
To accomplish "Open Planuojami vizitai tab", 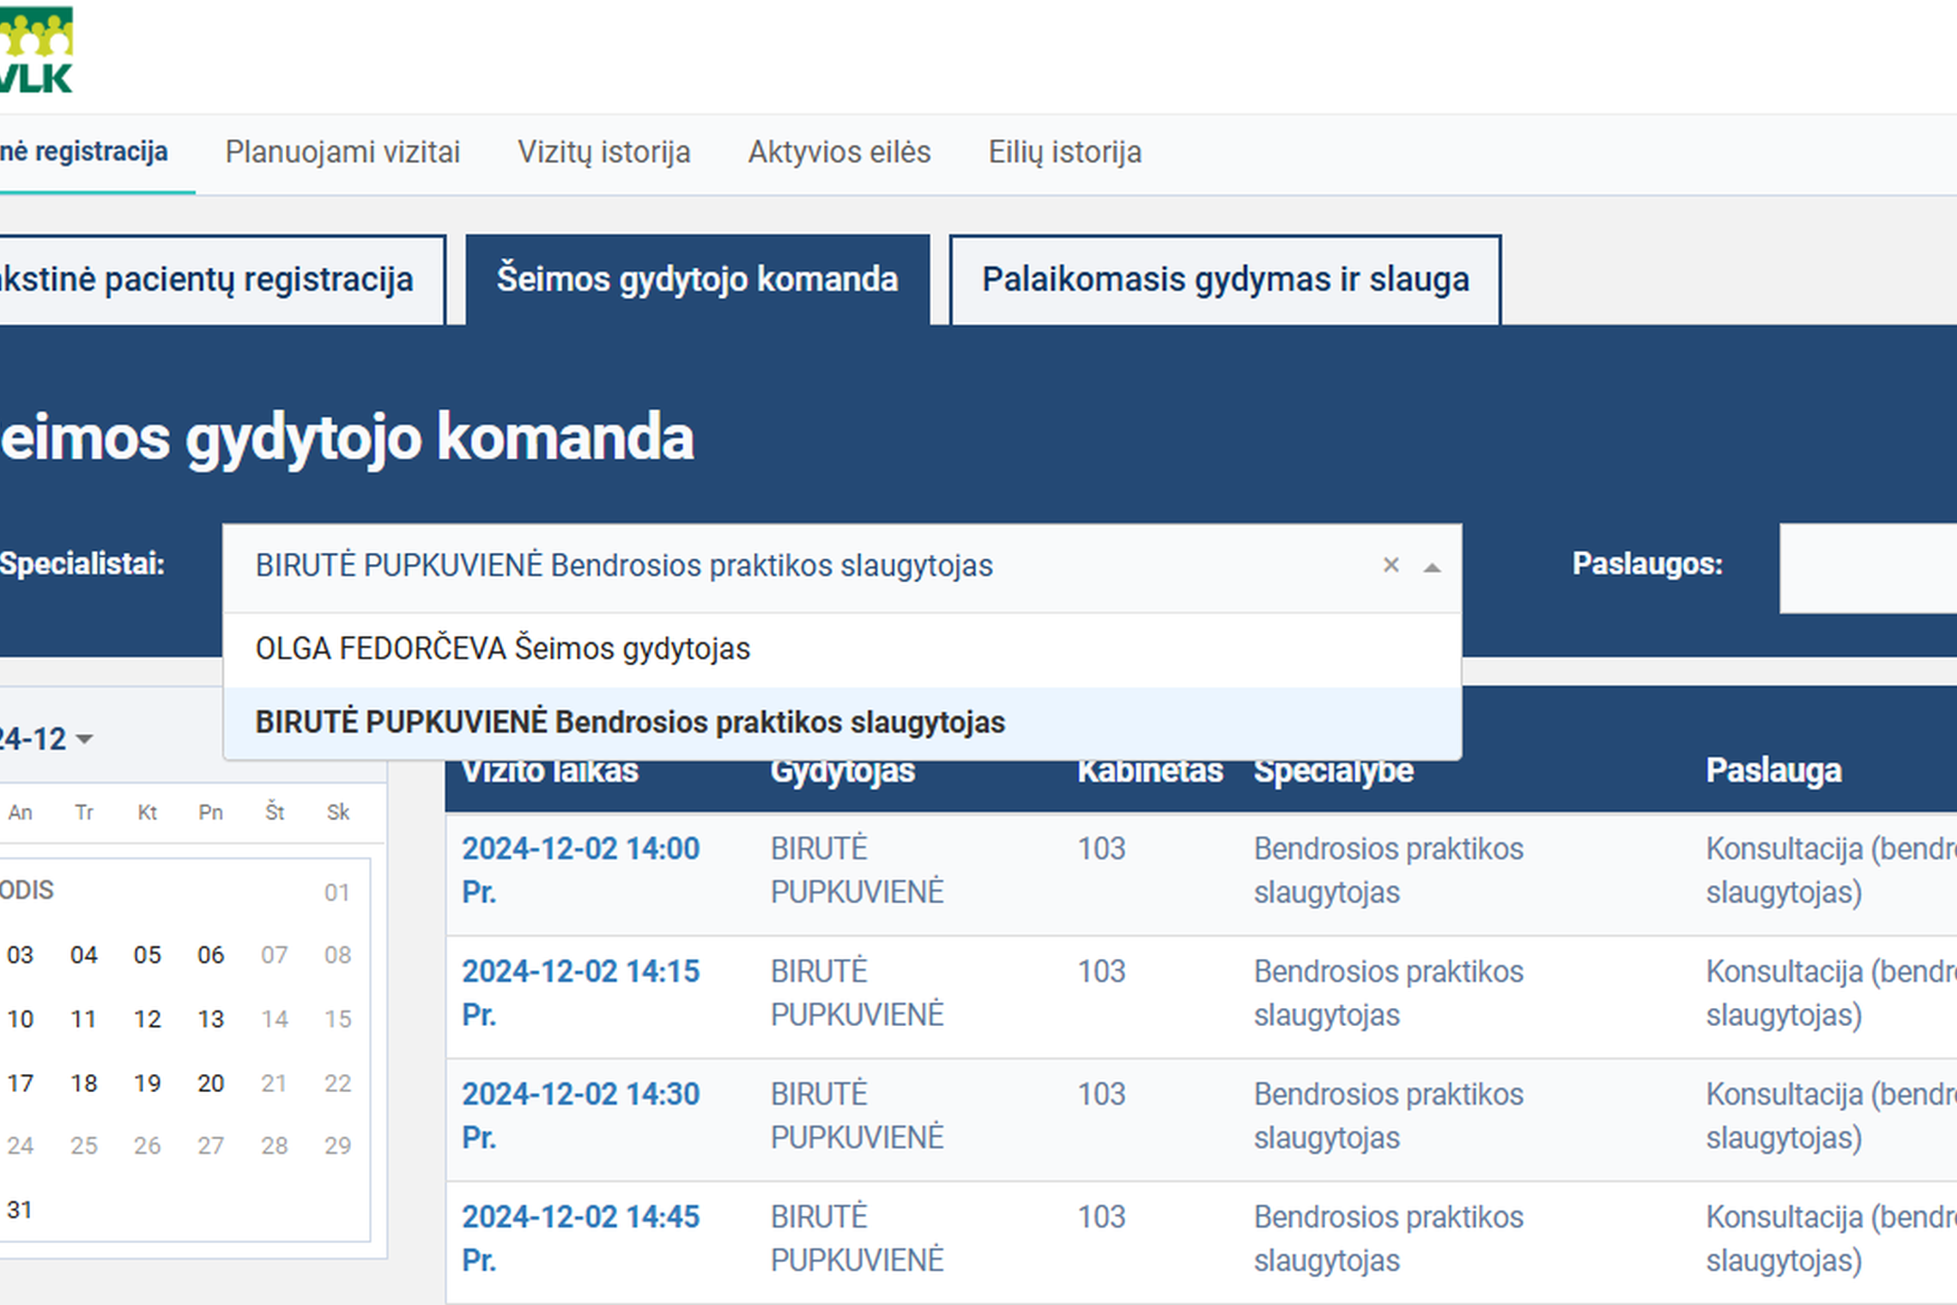I will click(x=342, y=152).
